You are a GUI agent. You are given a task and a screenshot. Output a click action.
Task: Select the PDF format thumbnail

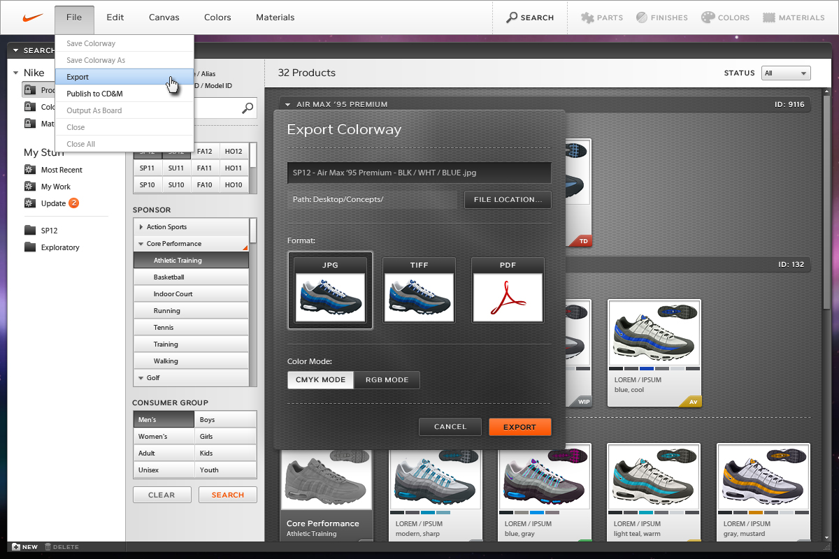pyautogui.click(x=508, y=290)
